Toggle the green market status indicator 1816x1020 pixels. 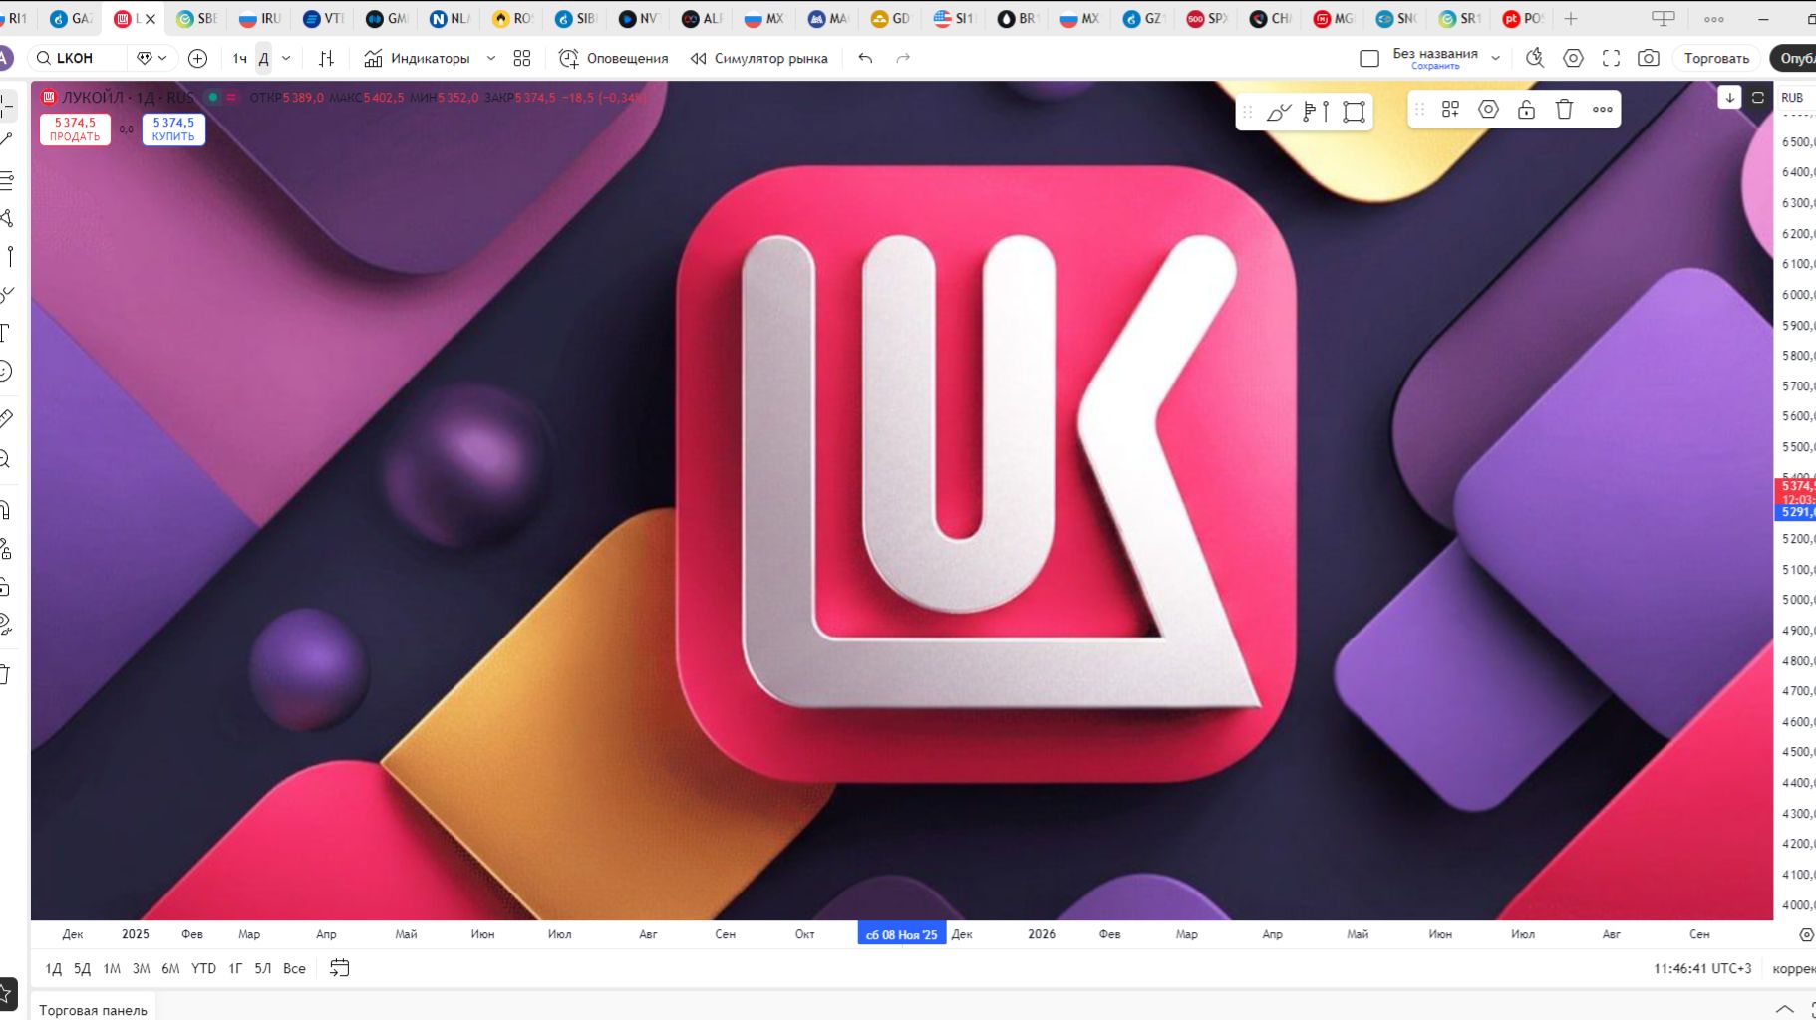click(x=212, y=97)
